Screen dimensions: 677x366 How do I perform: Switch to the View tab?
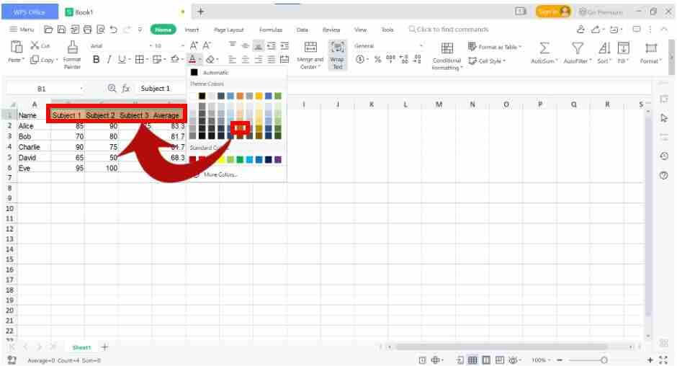tap(360, 30)
